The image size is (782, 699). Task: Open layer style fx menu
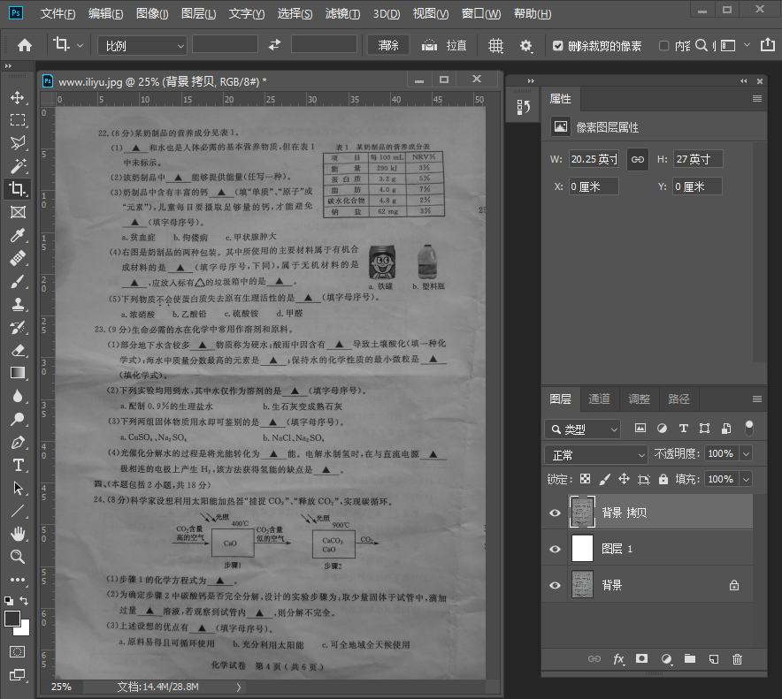click(x=618, y=659)
